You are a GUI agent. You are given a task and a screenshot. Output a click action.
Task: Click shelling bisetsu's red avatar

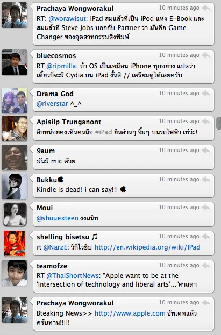[15, 244]
